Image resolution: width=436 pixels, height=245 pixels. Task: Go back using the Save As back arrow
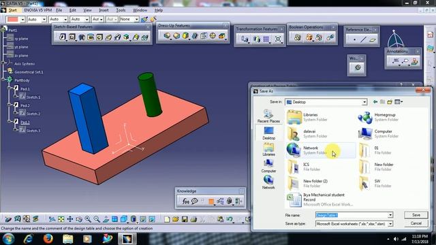click(x=375, y=102)
